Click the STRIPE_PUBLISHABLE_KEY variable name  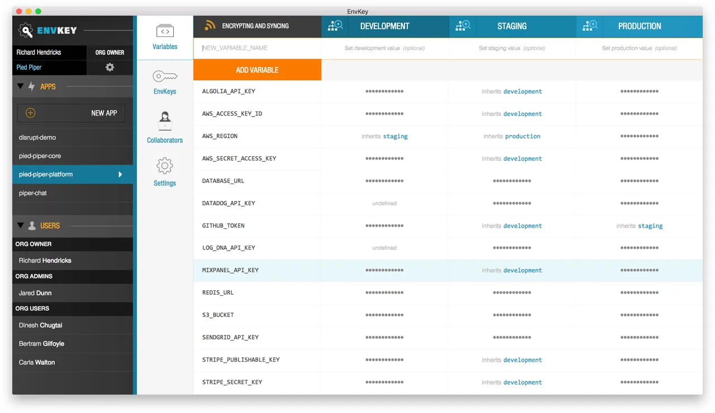(241, 360)
